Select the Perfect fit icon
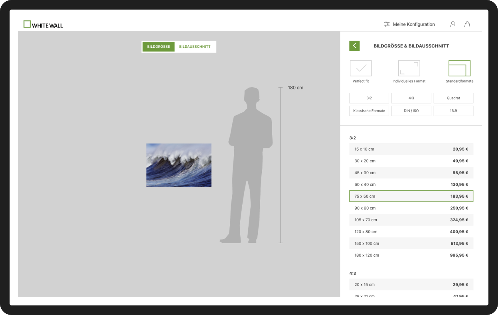The width and height of the screenshot is (498, 315). (361, 69)
